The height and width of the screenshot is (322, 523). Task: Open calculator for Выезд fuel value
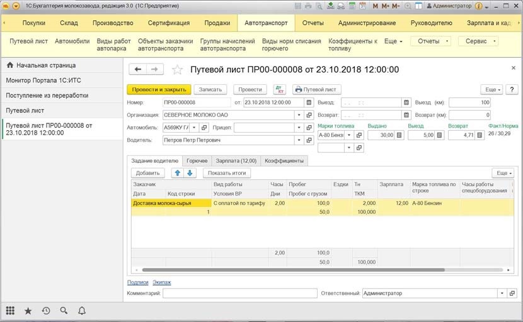[x=440, y=135]
